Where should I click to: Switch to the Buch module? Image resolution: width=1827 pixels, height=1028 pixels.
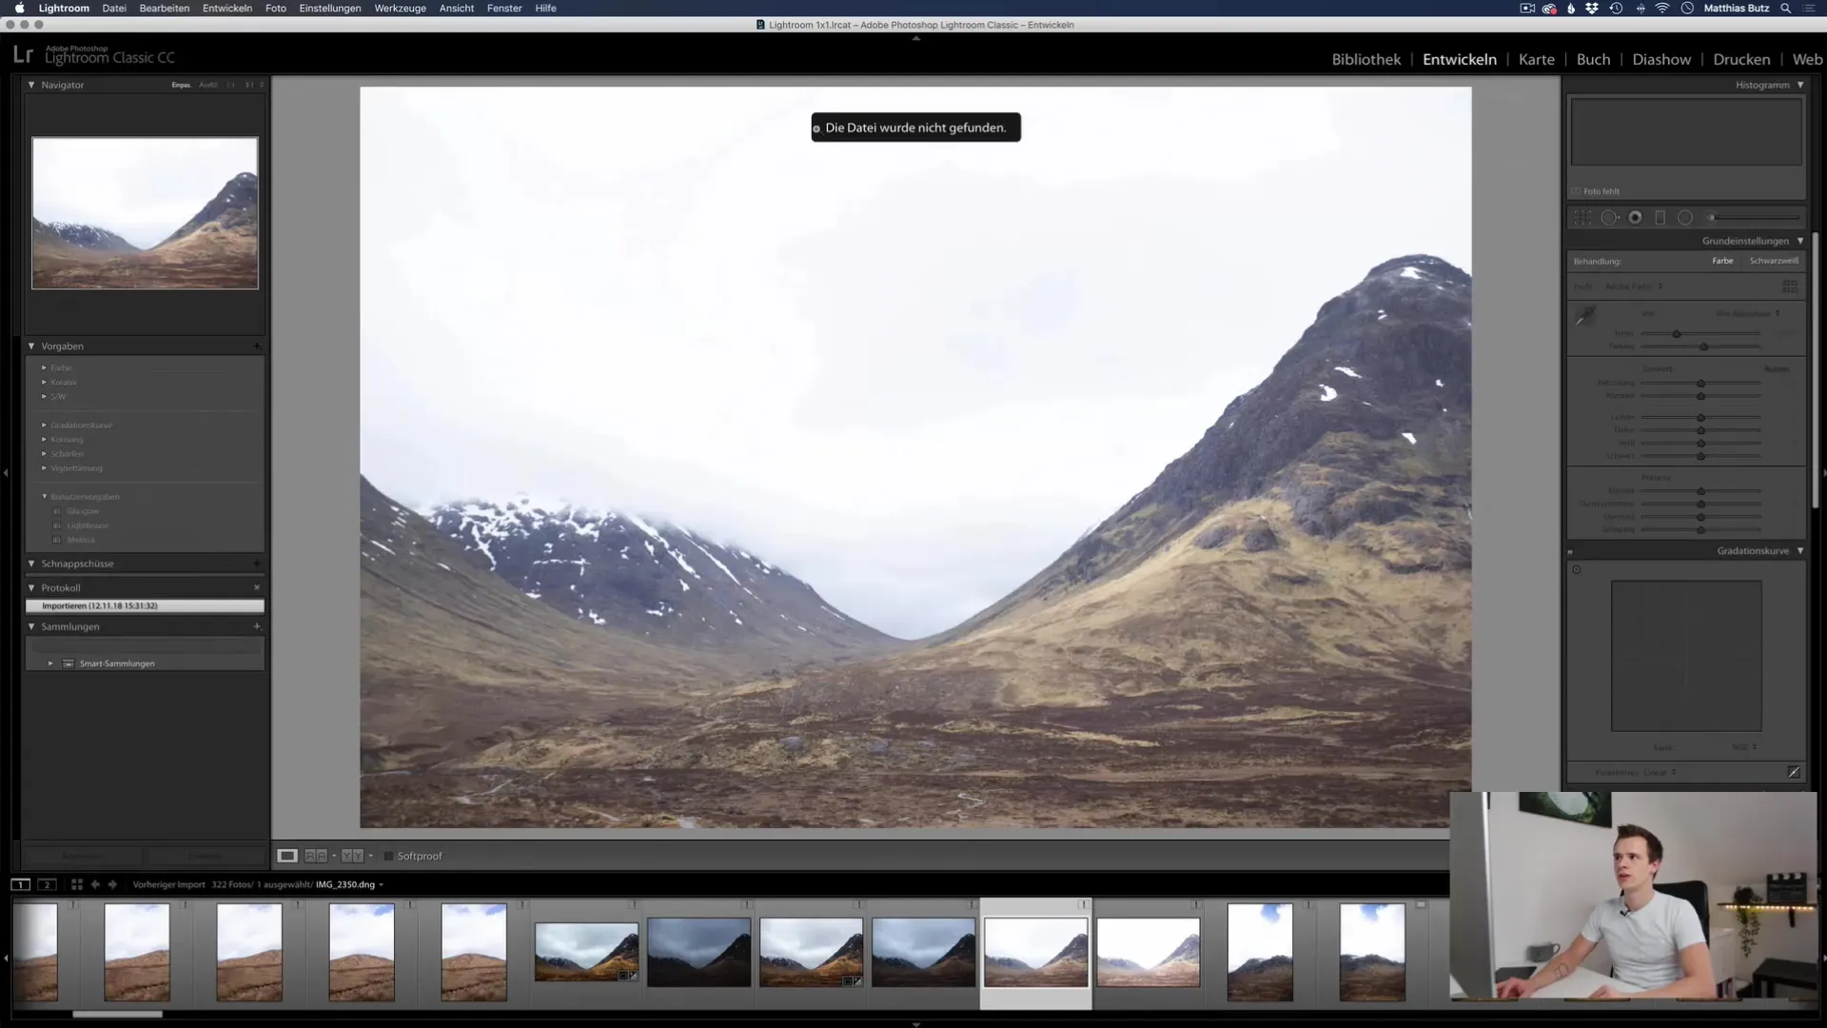[x=1593, y=59]
